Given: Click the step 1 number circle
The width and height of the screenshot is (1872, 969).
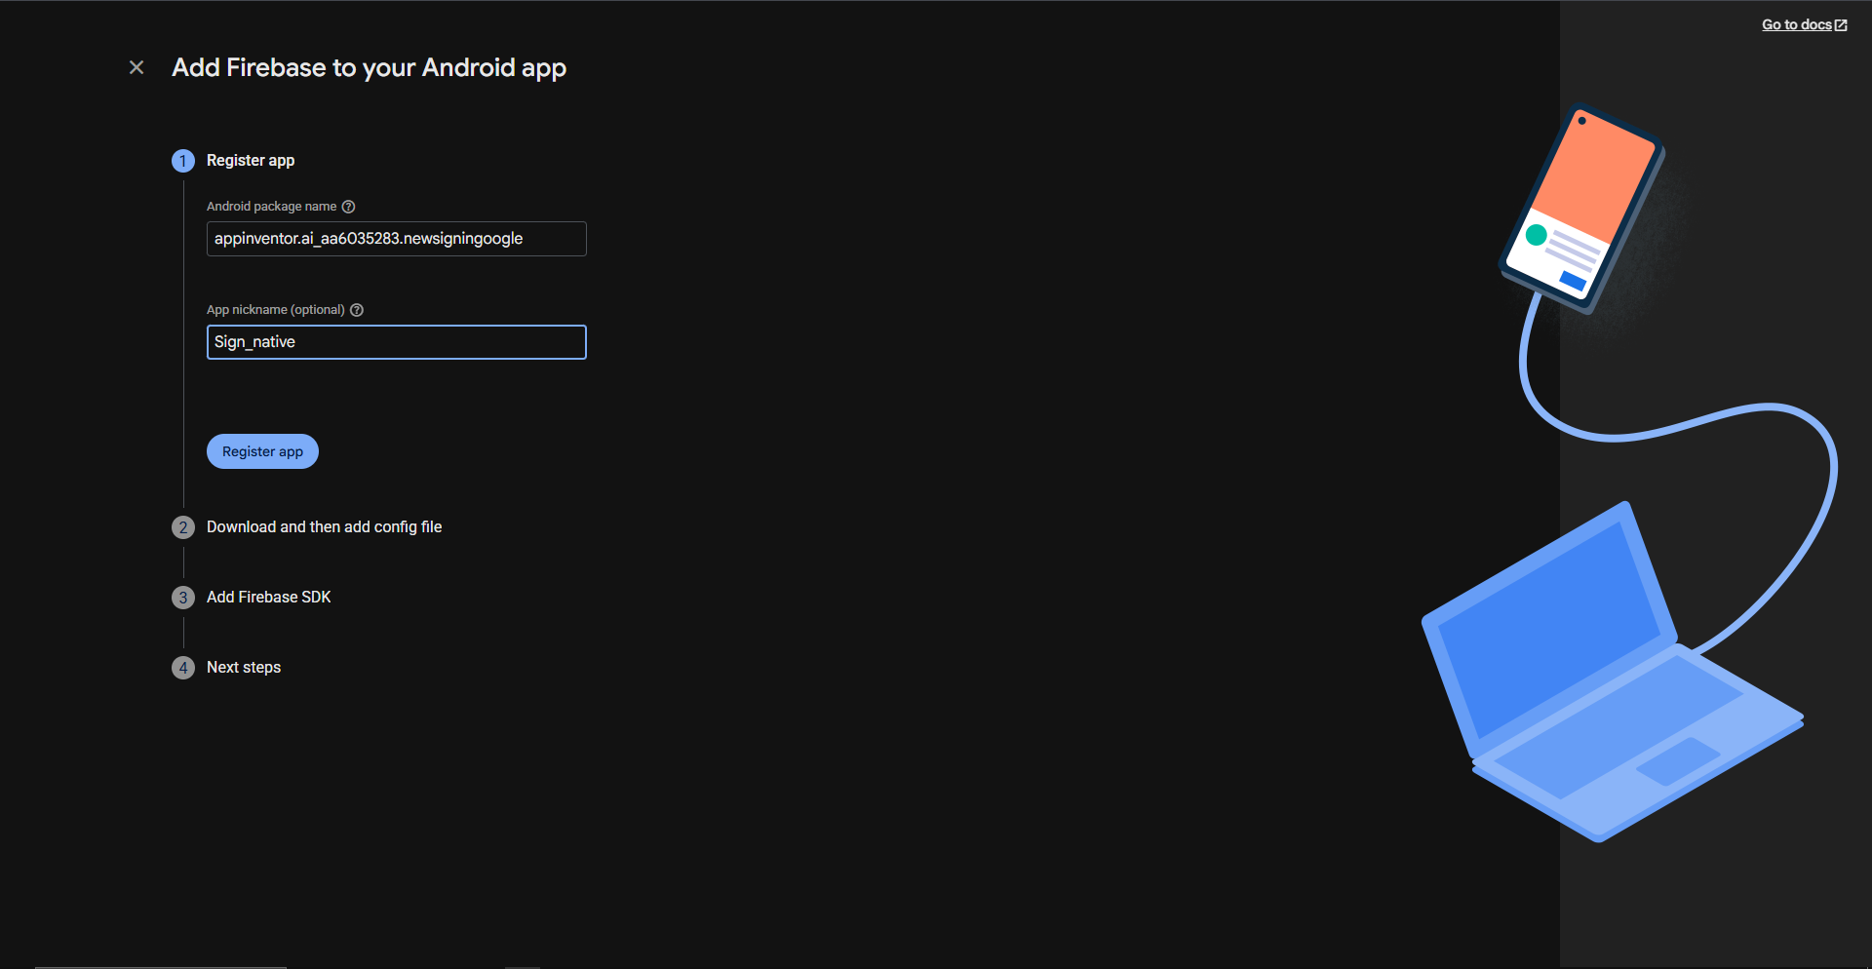Looking at the screenshot, I should coord(183,161).
